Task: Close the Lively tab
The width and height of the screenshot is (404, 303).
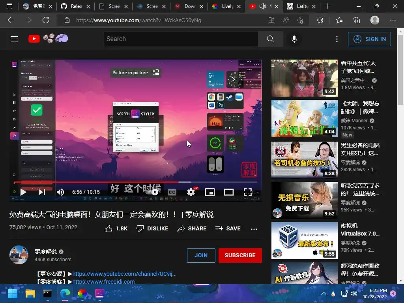Action: click(239, 6)
